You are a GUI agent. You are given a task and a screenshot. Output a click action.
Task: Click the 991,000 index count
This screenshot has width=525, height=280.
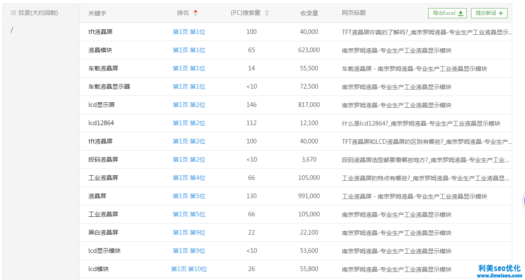point(309,196)
